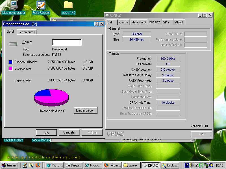Click the Version 1.40 text
Image resolution: width=226 pixels, height=169 pixels.
tap(199, 126)
